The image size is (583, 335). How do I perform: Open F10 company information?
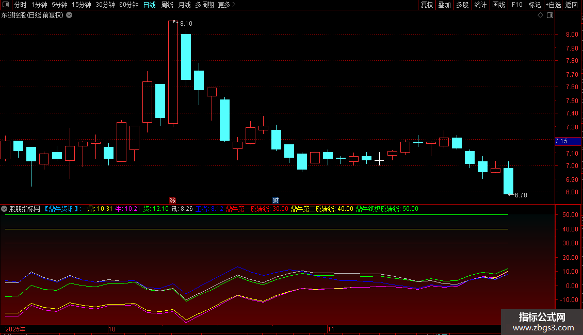pos(516,5)
